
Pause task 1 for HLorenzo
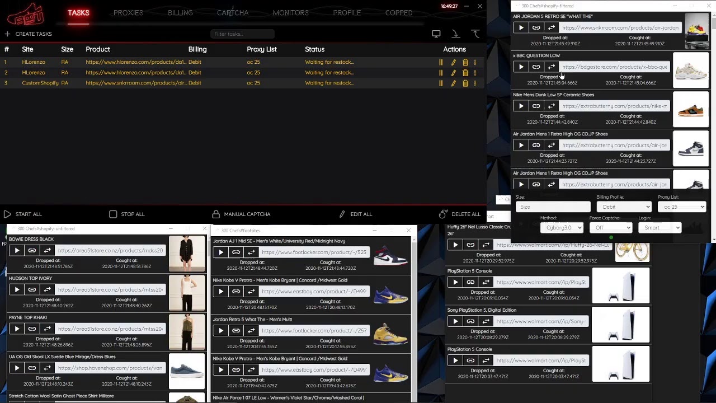(441, 62)
